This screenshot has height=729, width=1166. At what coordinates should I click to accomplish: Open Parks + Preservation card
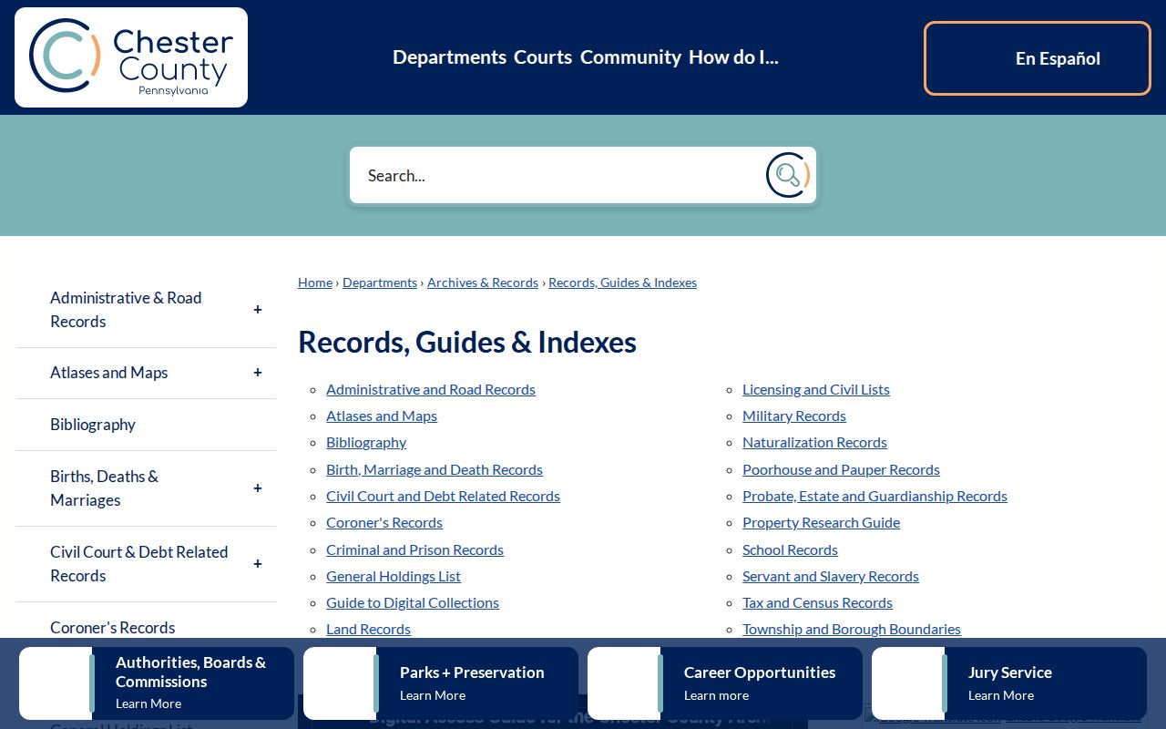(x=441, y=683)
